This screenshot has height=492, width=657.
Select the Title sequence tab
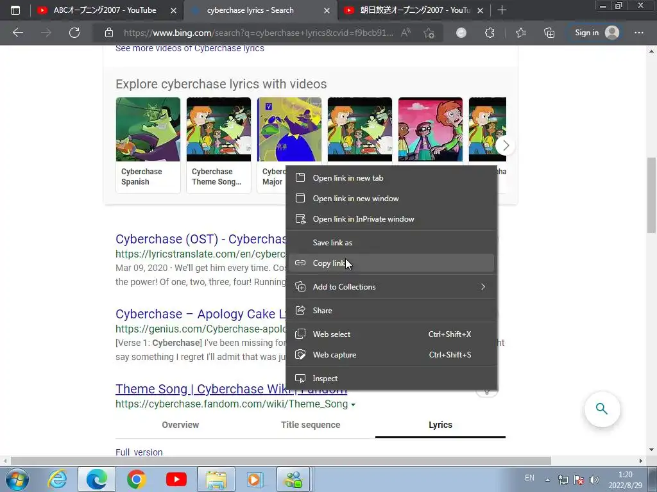tap(311, 425)
